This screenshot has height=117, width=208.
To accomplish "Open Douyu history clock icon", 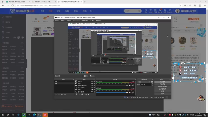I will click(x=146, y=10).
